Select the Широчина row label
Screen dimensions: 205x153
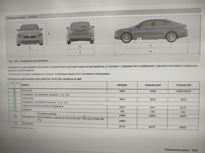28,98
